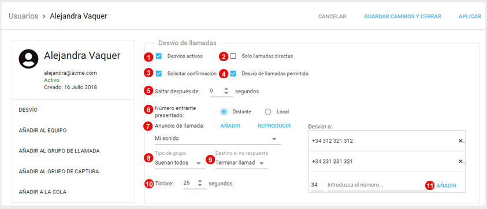
Task: Open the Tipo de grupo dropdown
Action: [x=180, y=163]
